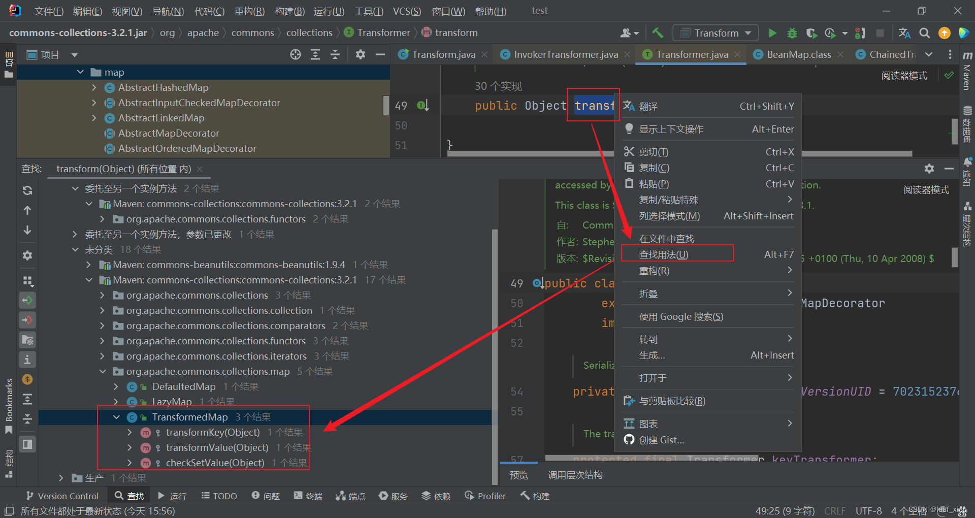Open the Profiler tool window
This screenshot has width=975, height=518.
485,496
